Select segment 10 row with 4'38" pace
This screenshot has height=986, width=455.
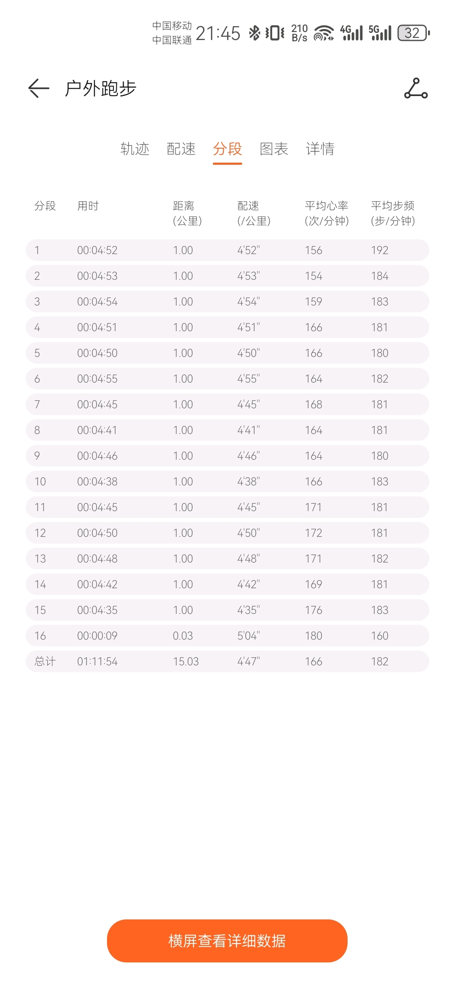[227, 482]
